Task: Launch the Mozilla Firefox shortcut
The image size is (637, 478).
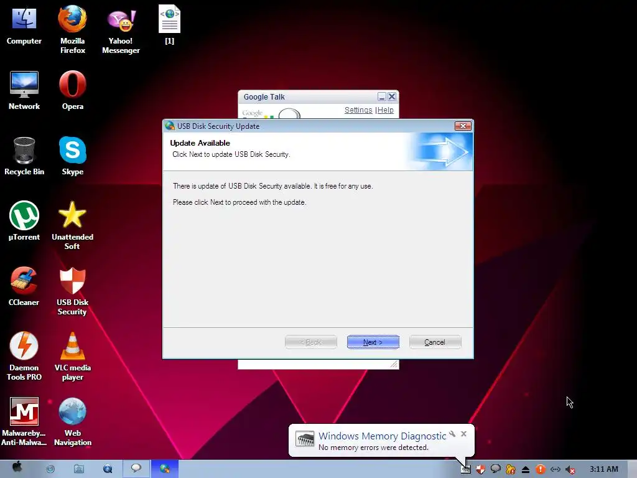Action: pos(72,29)
